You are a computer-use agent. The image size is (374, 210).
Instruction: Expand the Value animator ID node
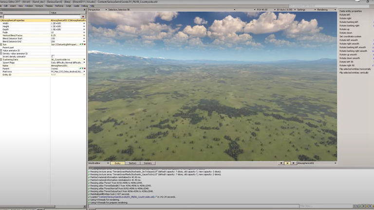(x=1, y=51)
